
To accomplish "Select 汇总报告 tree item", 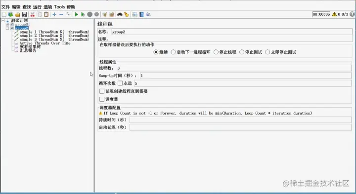I will pyautogui.click(x=28, y=50).
